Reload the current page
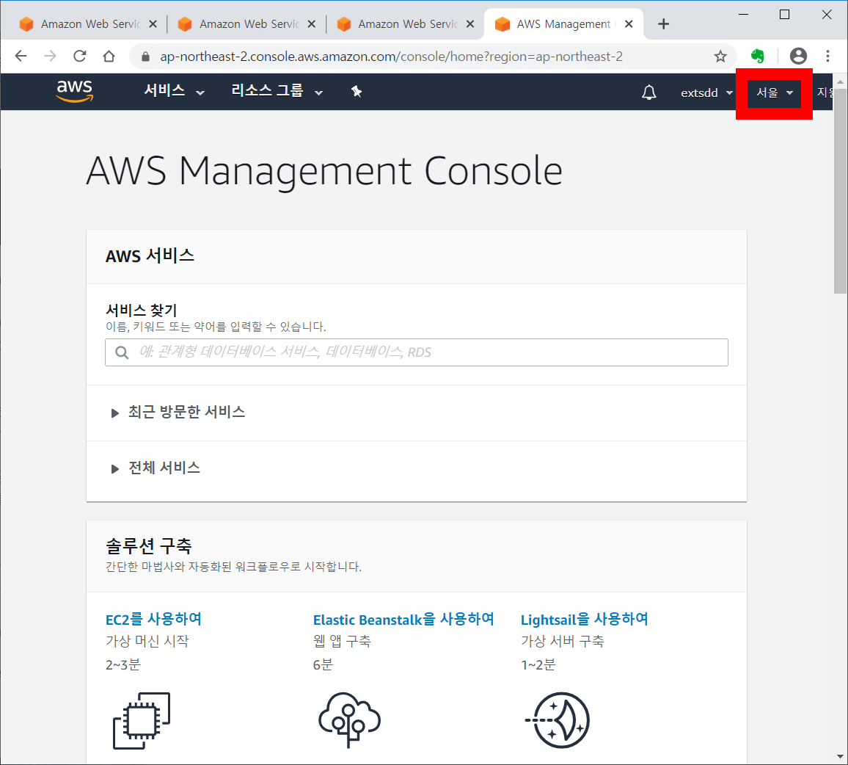This screenshot has height=765, width=848. [80, 56]
